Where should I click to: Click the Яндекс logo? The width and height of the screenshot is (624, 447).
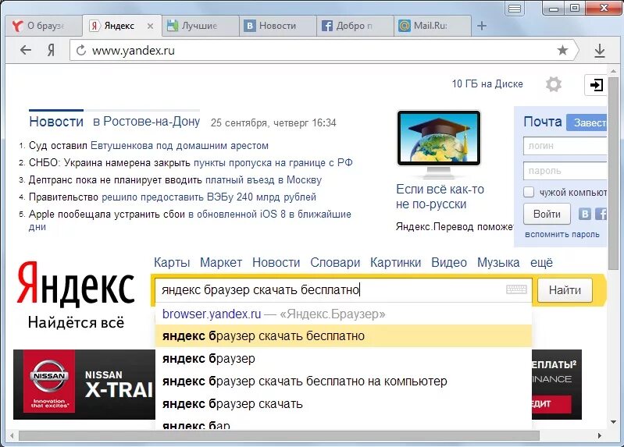coord(76,284)
